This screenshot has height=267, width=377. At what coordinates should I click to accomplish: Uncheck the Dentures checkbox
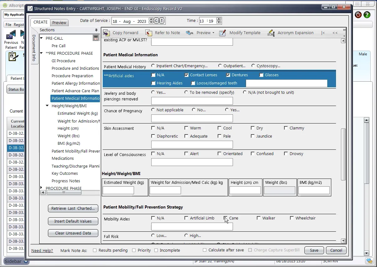click(x=228, y=75)
